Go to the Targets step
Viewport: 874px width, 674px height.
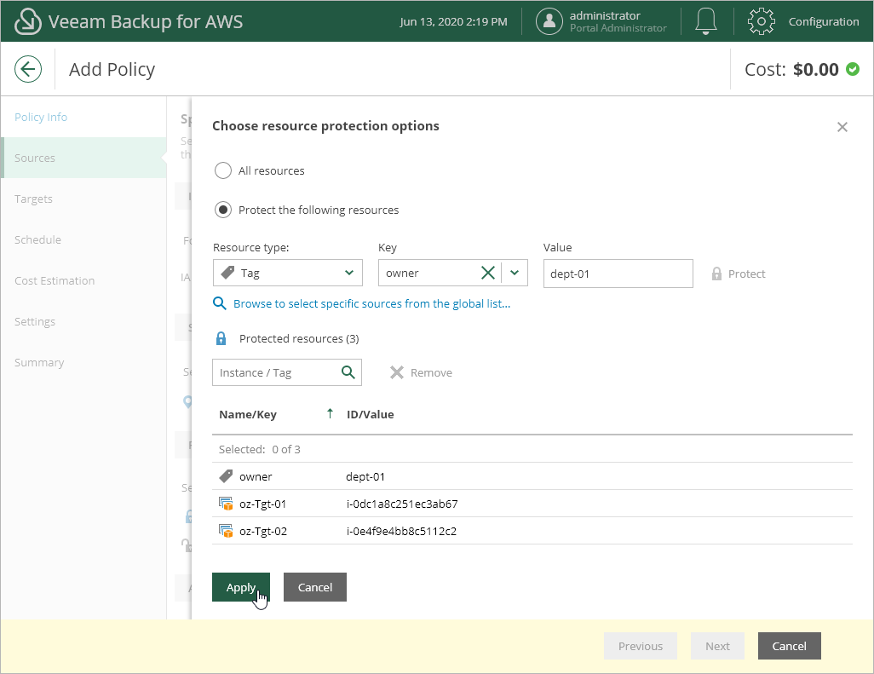83,199
